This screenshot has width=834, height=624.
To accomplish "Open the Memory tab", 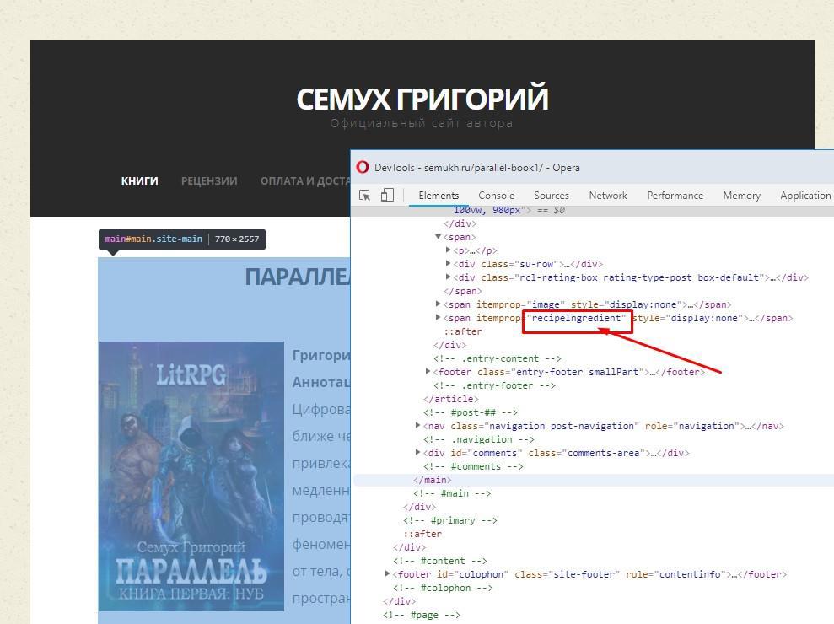I will tap(741, 195).
